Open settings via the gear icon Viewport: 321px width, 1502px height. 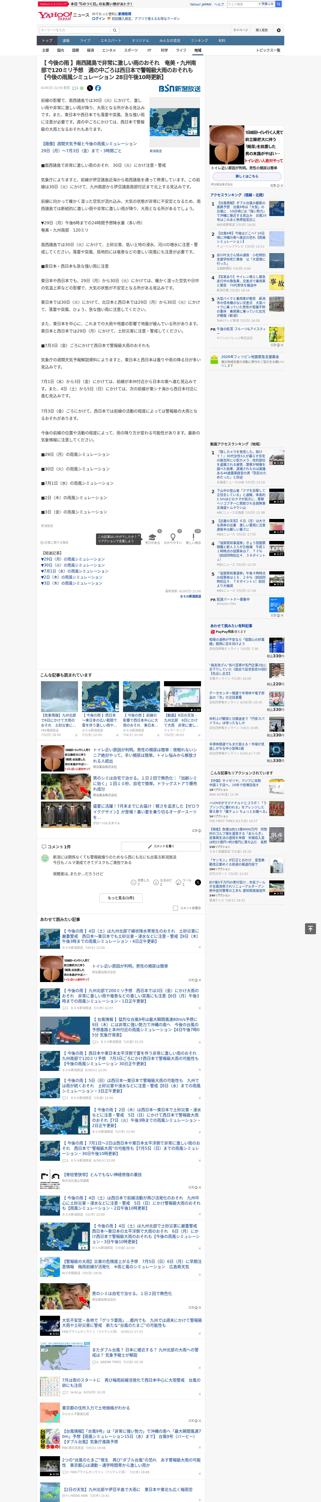(x=278, y=30)
